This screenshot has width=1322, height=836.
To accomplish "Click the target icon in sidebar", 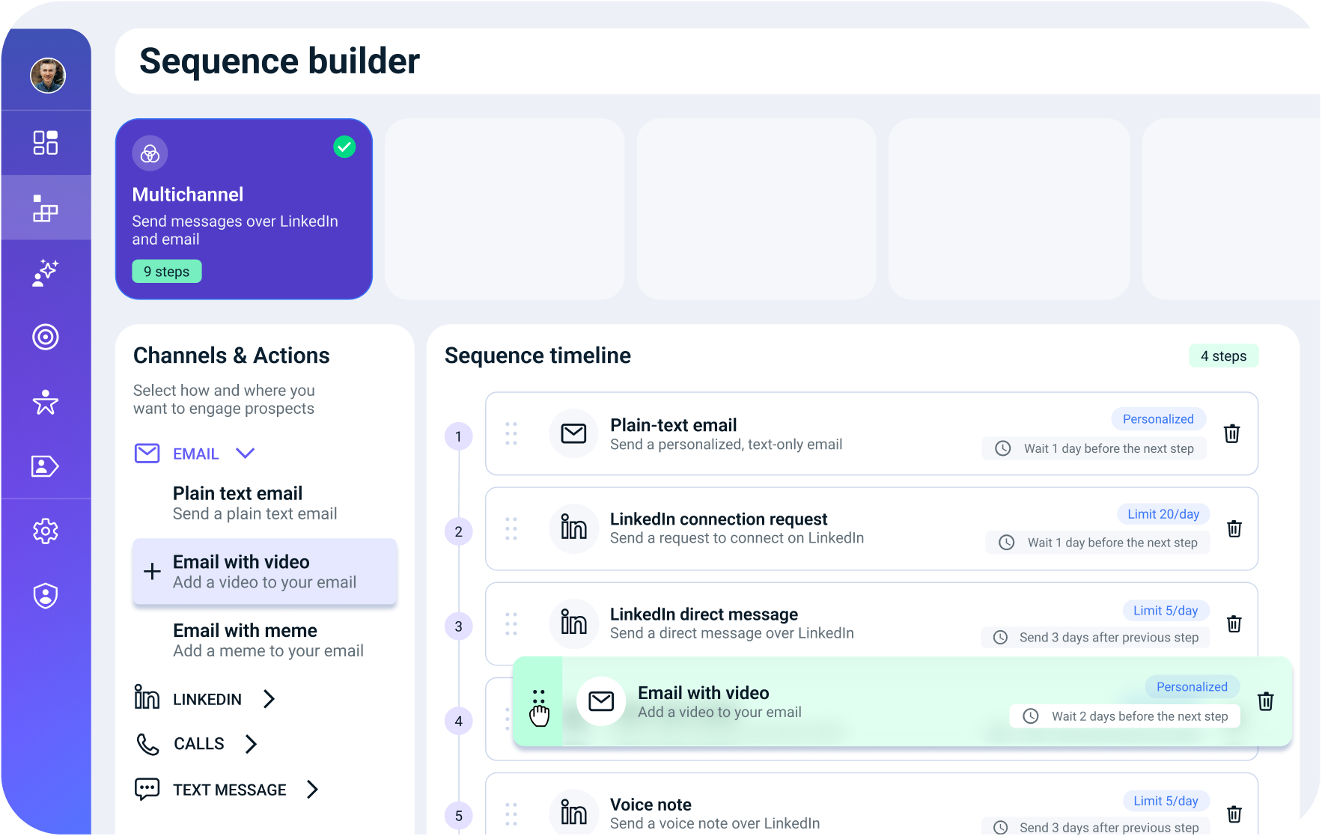I will point(46,337).
